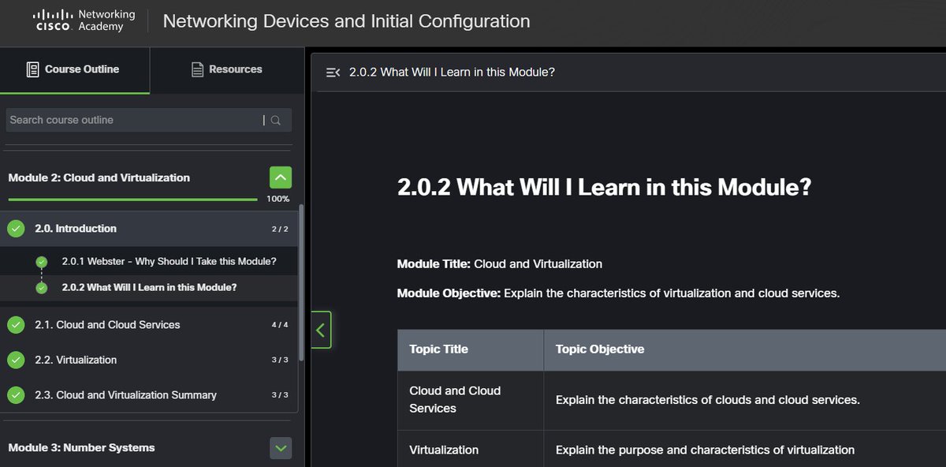Select the green checkmark beside 2.0 Introduction

click(x=16, y=228)
